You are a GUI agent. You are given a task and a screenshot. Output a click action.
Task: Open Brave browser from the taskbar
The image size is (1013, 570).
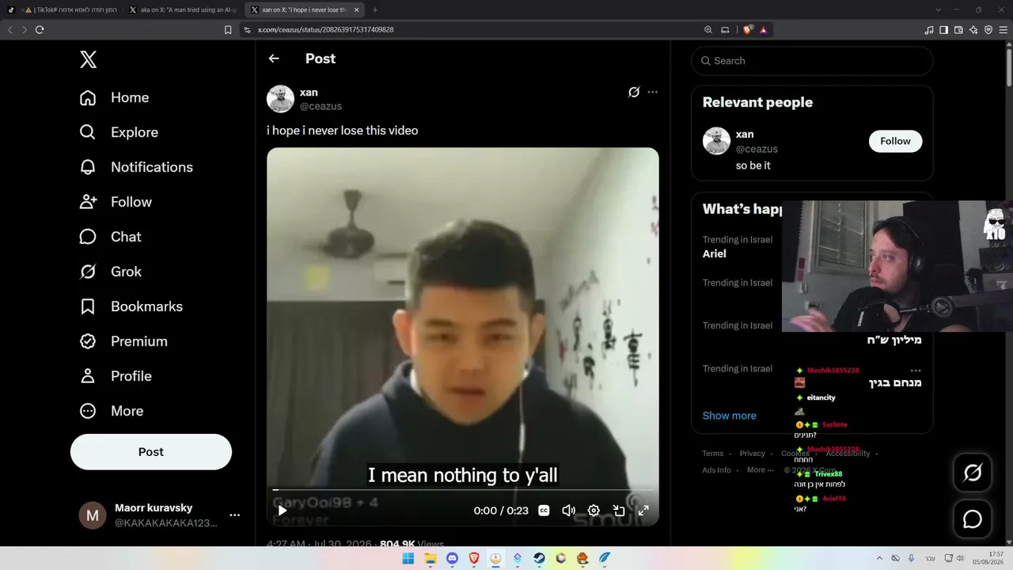tap(474, 558)
